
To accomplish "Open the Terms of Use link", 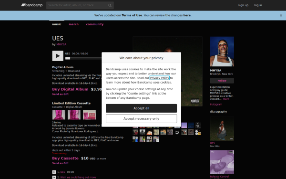I will pyautogui.click(x=132, y=15).
